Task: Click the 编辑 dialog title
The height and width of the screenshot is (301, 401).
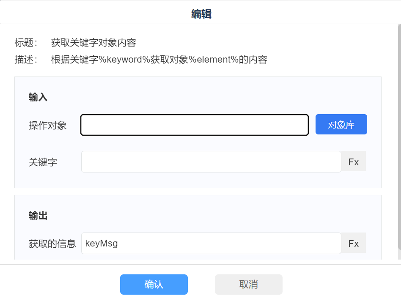Action: [x=201, y=14]
